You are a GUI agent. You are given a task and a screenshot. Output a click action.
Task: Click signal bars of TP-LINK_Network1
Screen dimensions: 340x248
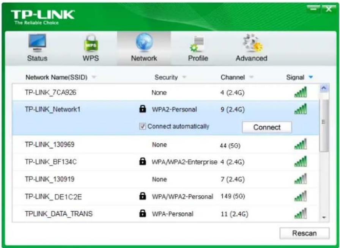pos(301,109)
